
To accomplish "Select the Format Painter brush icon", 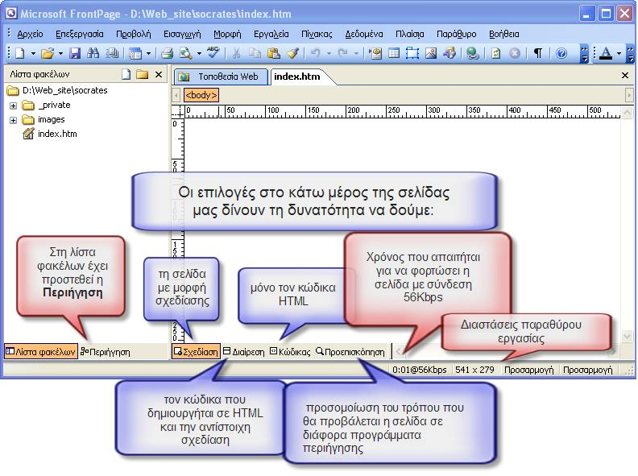I will point(292,53).
